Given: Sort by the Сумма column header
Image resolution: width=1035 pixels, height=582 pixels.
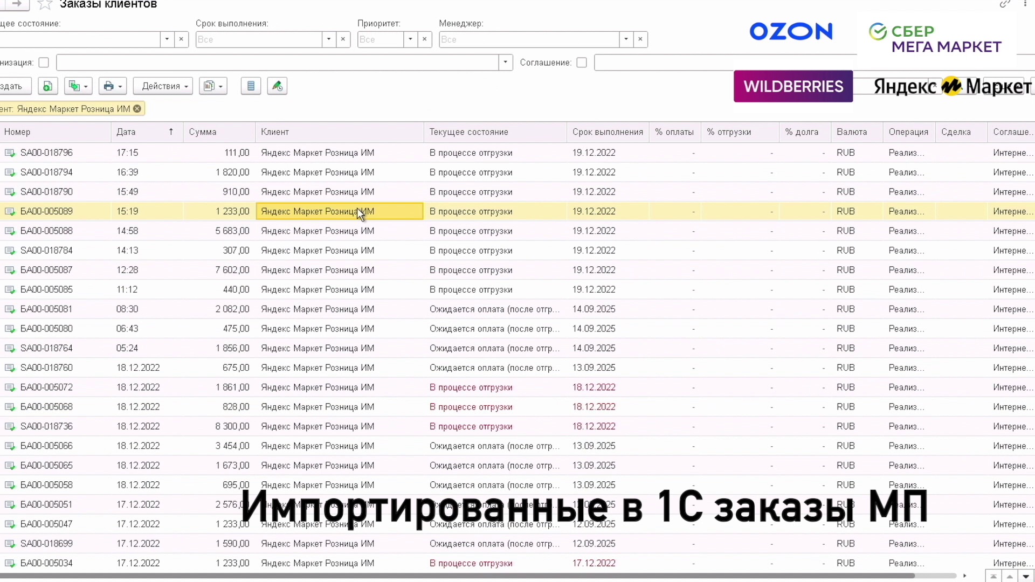Looking at the screenshot, I should pos(219,132).
